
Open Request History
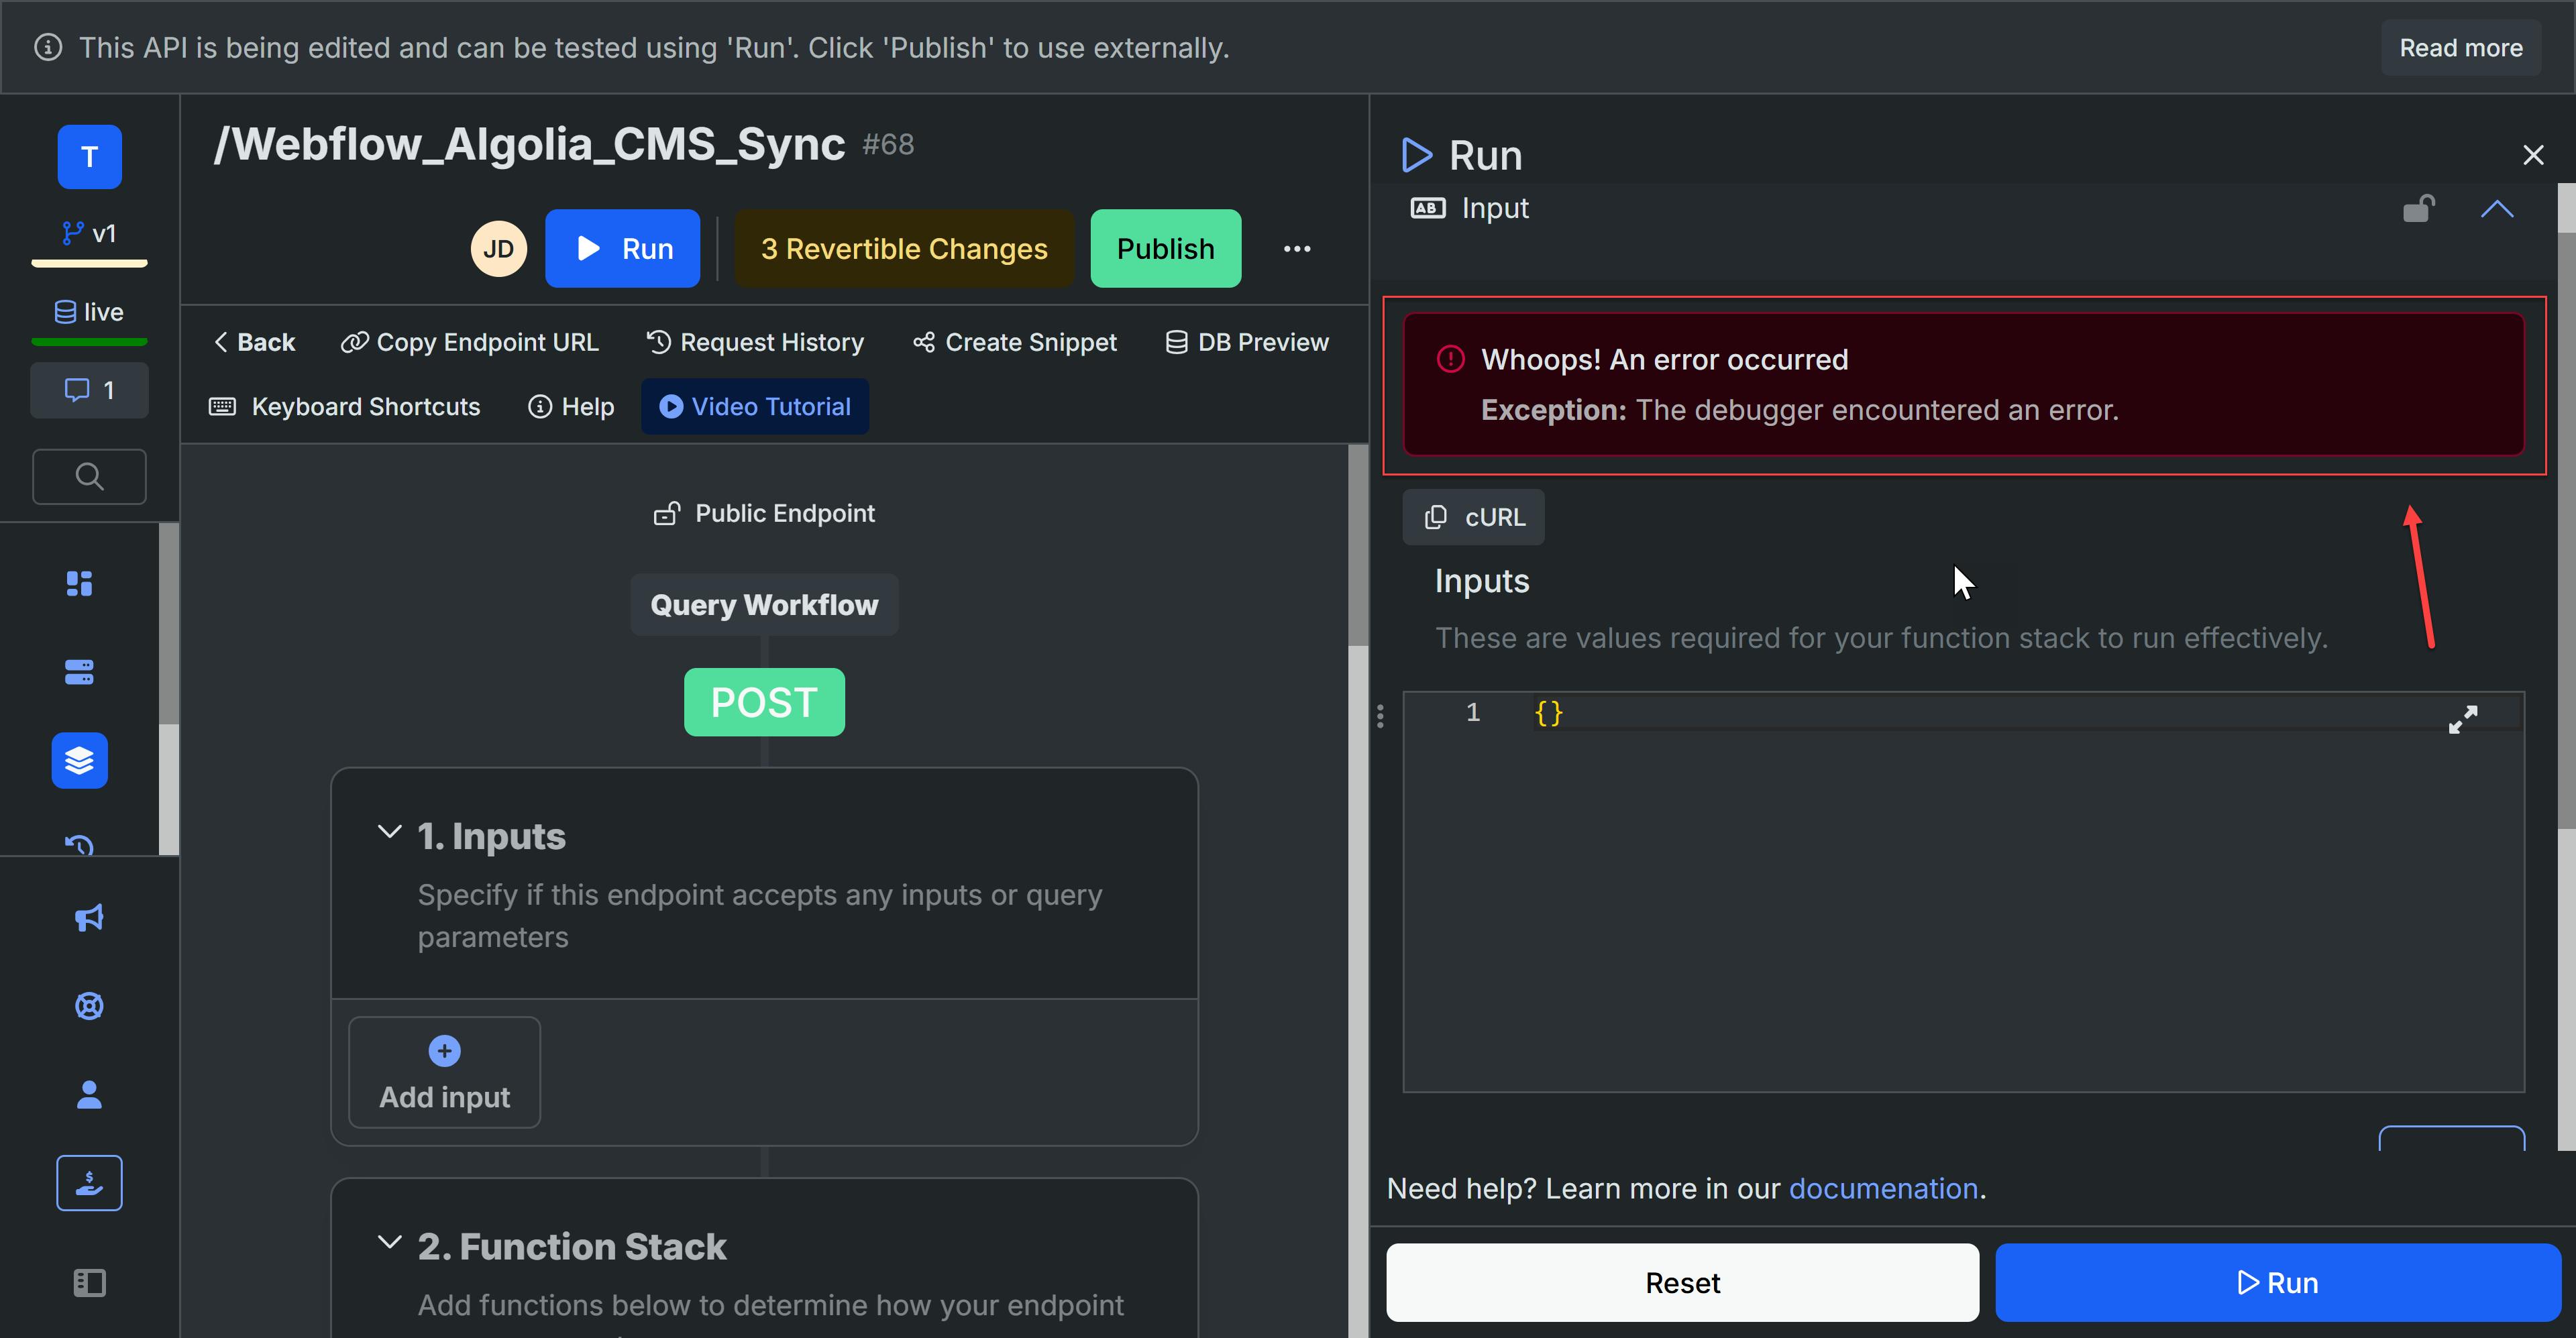click(x=755, y=343)
